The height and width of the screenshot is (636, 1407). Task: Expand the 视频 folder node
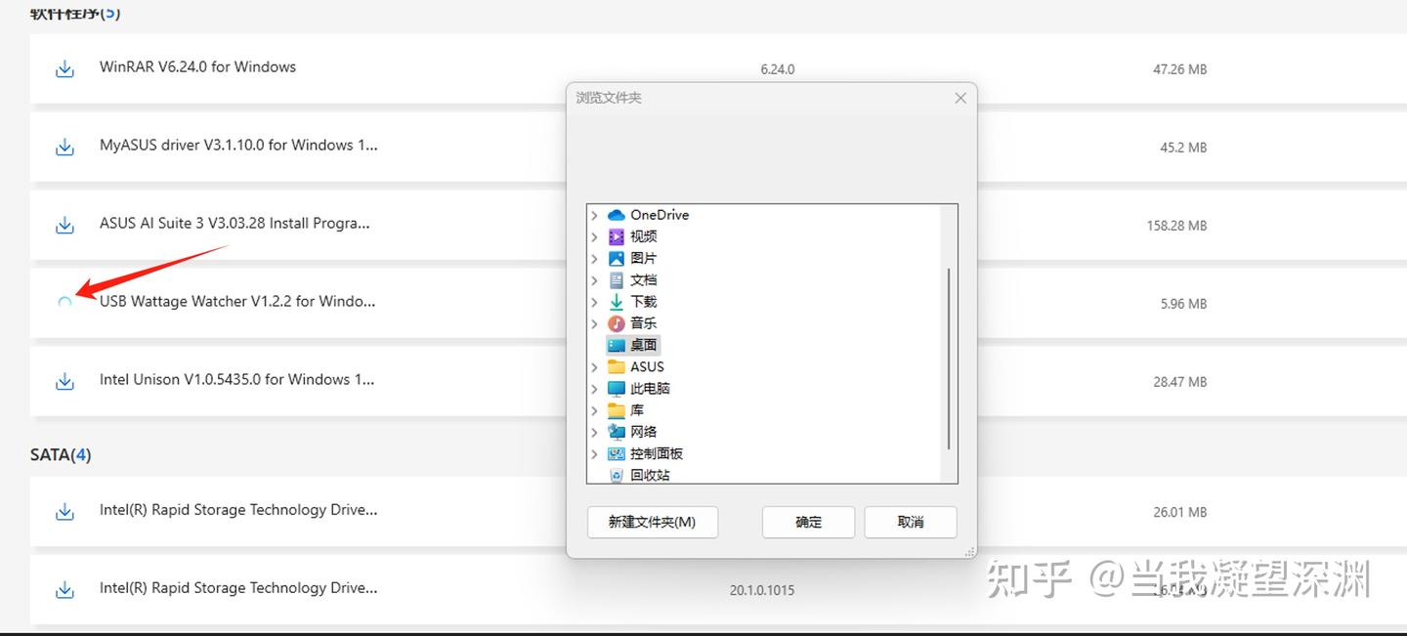pos(594,236)
